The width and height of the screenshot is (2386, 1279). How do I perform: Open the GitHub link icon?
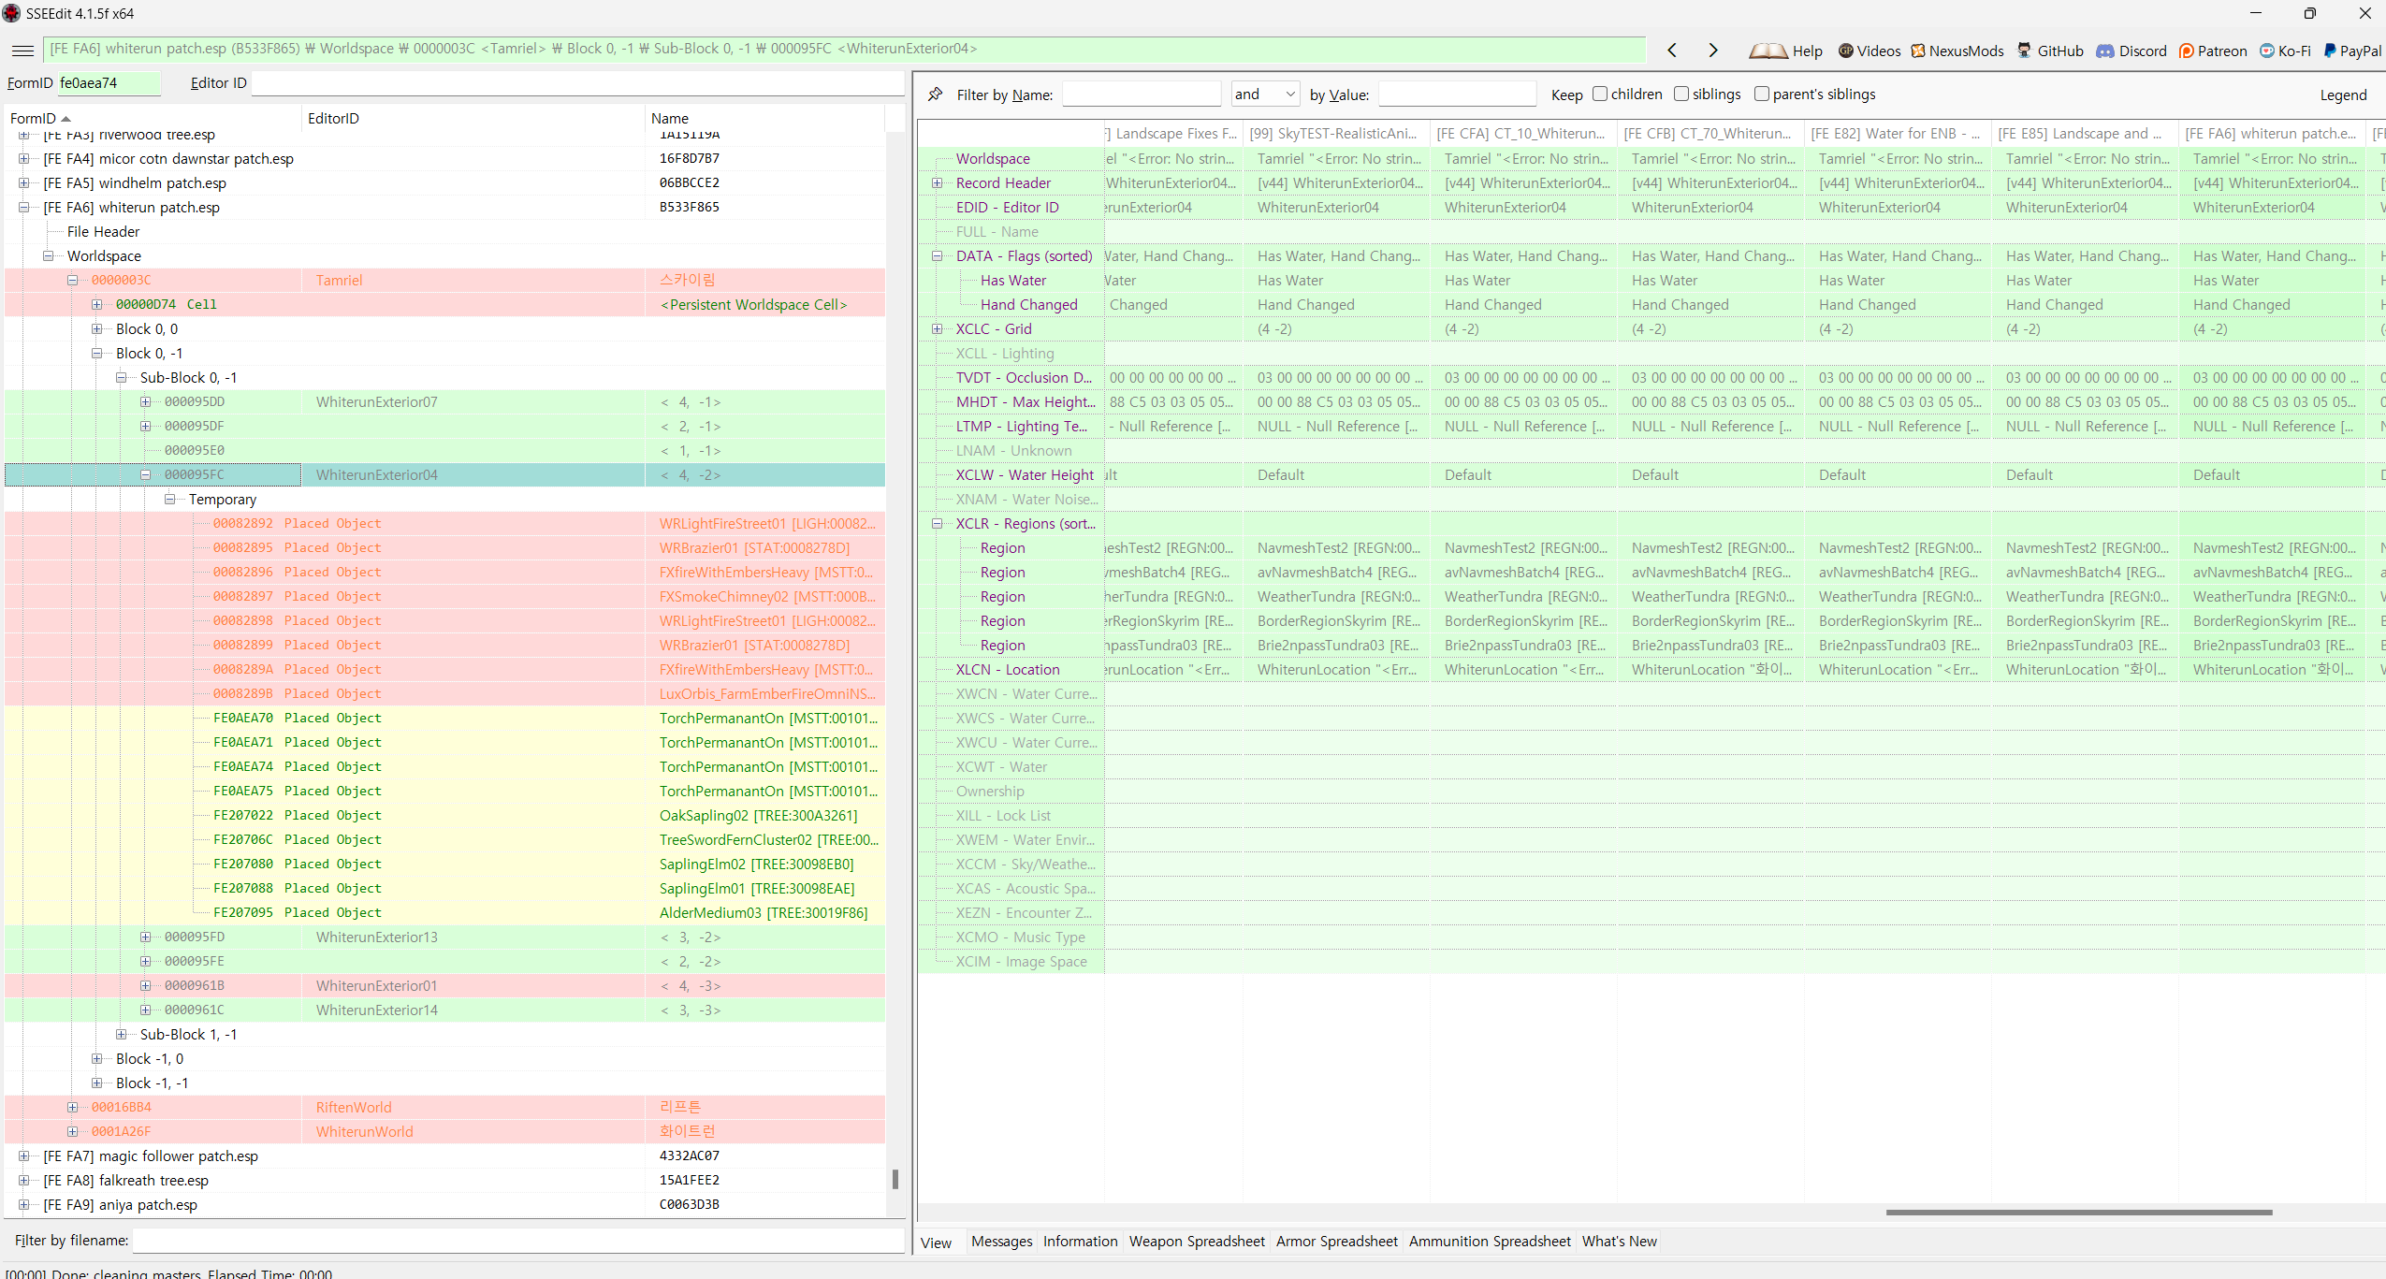pos(2024,51)
